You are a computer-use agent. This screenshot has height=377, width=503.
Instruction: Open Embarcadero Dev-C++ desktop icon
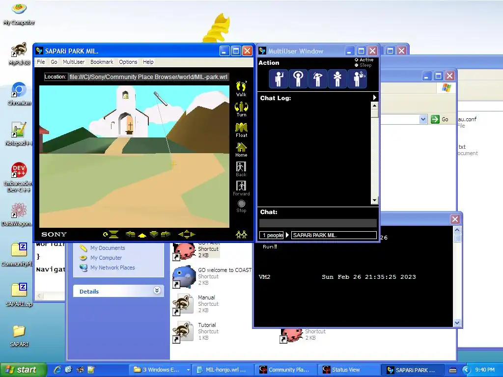click(x=19, y=177)
